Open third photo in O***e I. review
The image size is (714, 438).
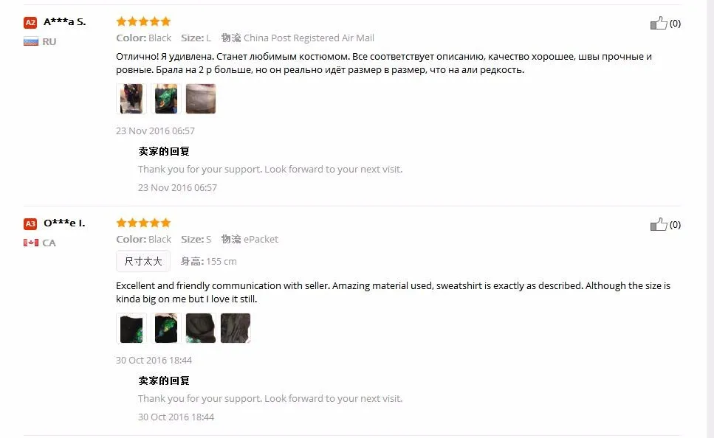201,328
